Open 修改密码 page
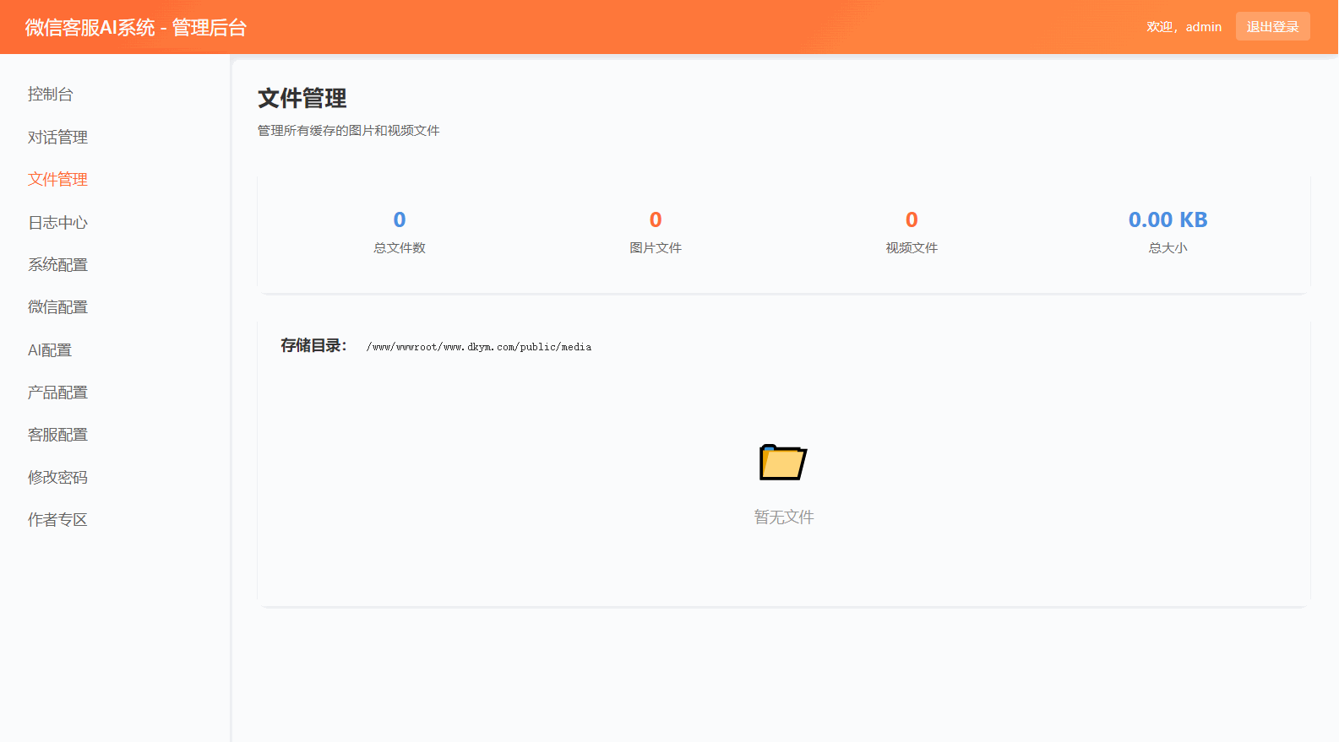The width and height of the screenshot is (1339, 742). point(57,478)
